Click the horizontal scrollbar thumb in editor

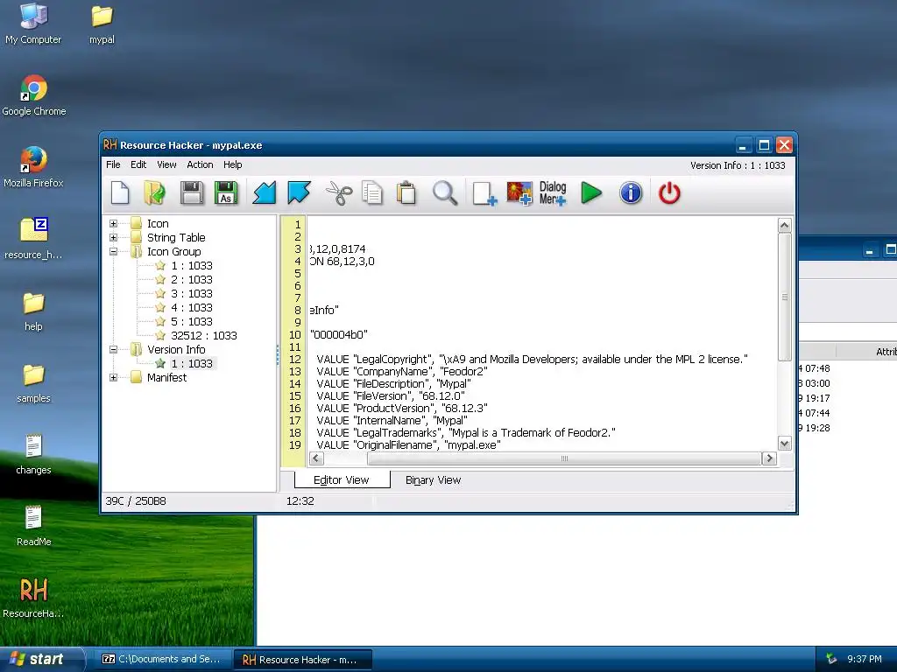(564, 458)
